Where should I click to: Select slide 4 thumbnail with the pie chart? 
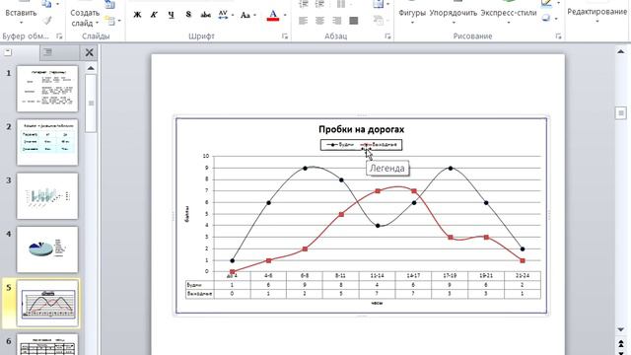(47, 249)
